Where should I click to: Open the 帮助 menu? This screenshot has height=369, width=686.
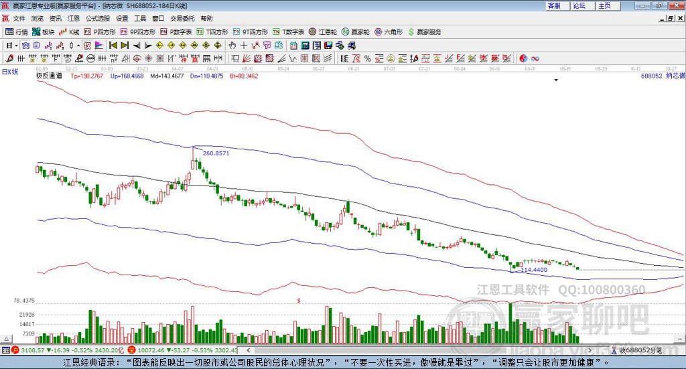click(206, 18)
